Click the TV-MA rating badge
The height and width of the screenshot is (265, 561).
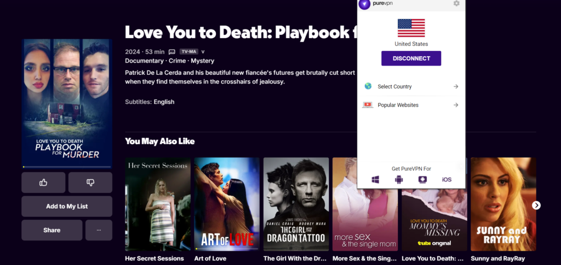(188, 52)
